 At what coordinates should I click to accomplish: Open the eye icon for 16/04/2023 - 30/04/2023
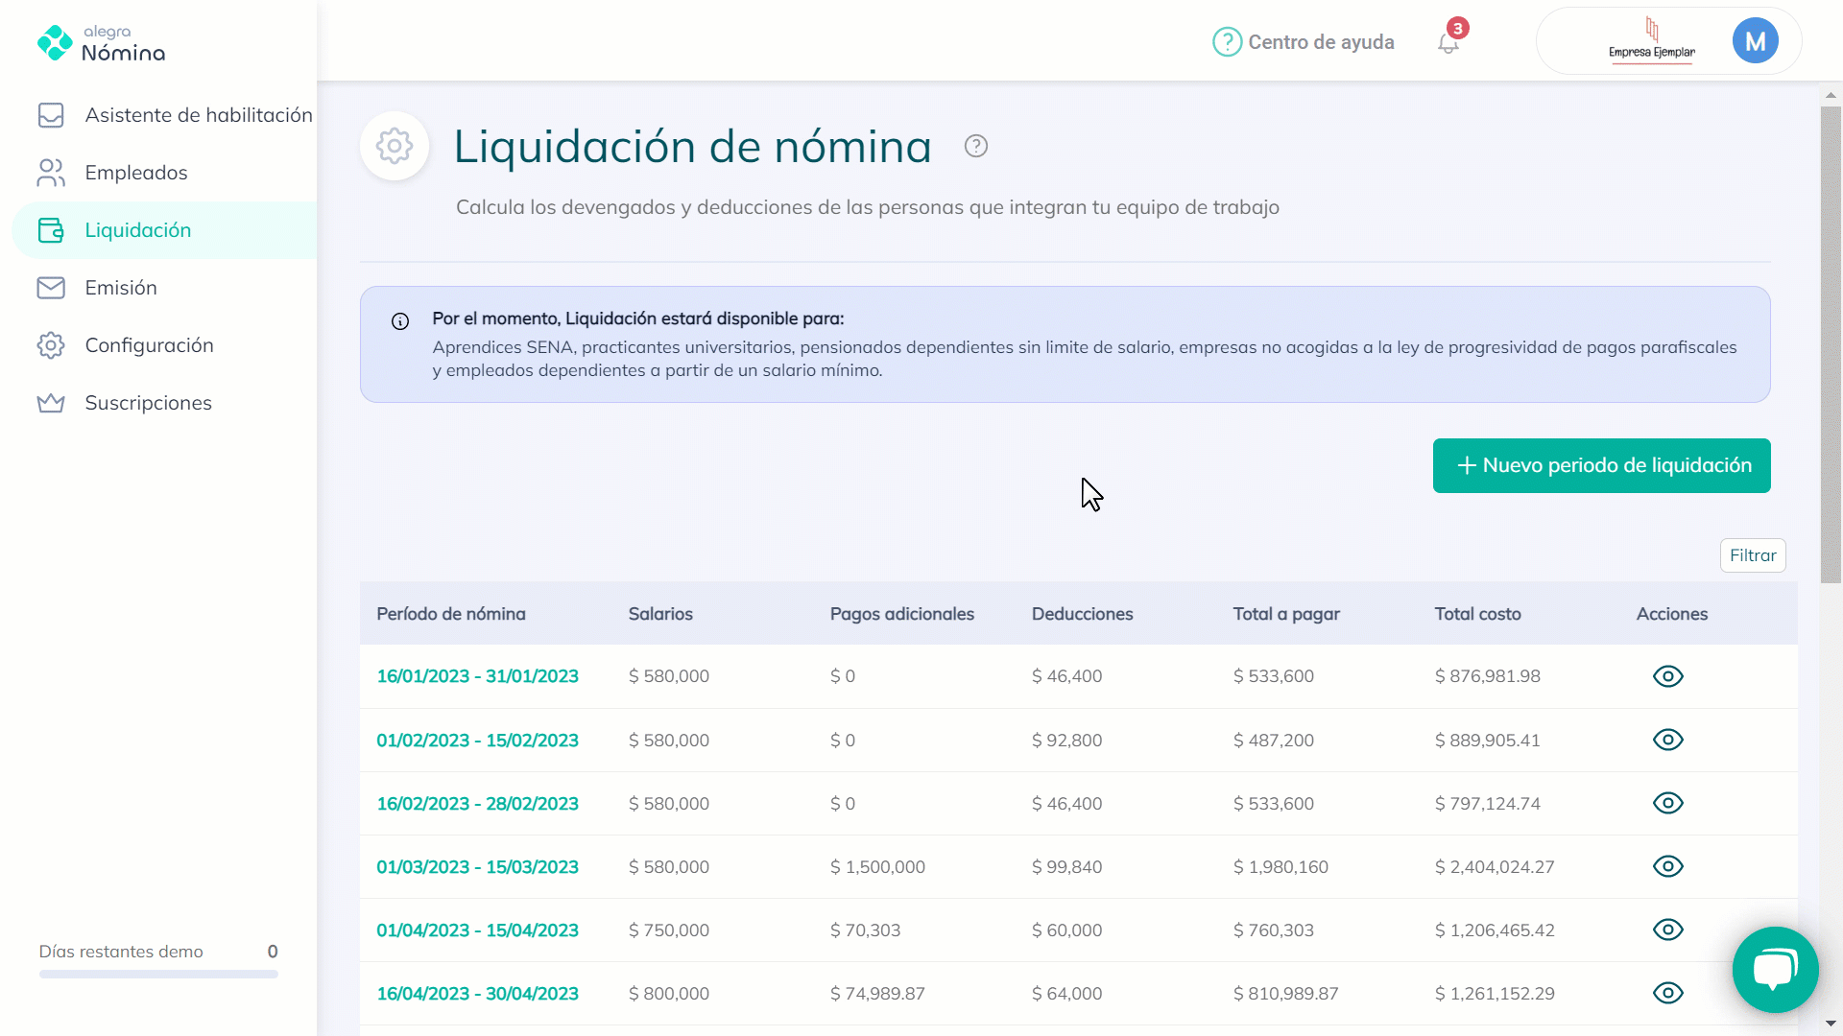1667,993
